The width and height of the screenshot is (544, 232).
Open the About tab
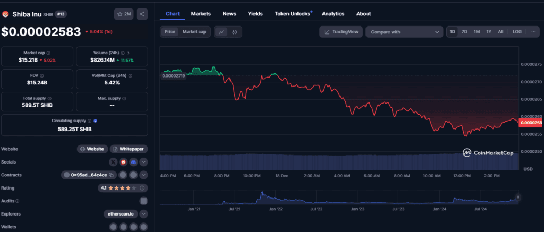pos(363,14)
